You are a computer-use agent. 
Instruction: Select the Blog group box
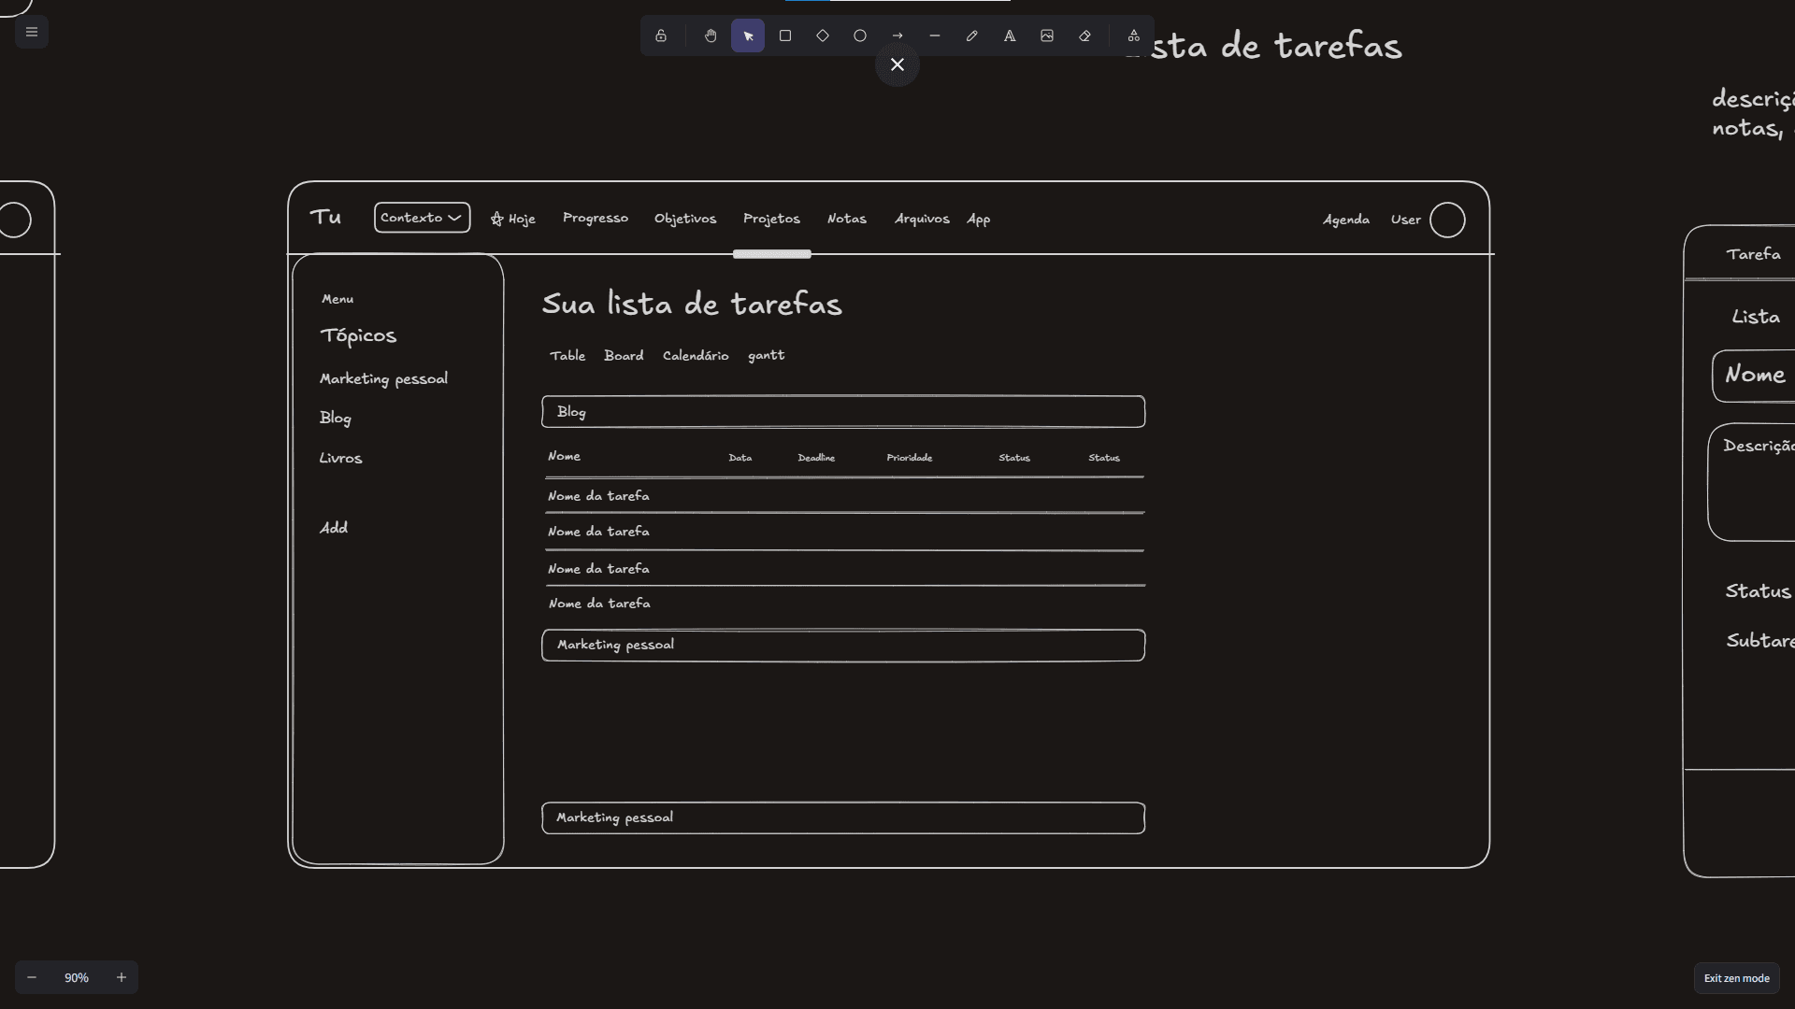(x=843, y=412)
